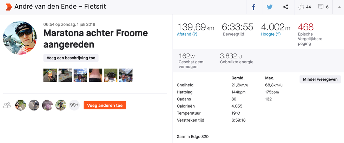Collapse stats with Minder weergeven

pos(320,79)
